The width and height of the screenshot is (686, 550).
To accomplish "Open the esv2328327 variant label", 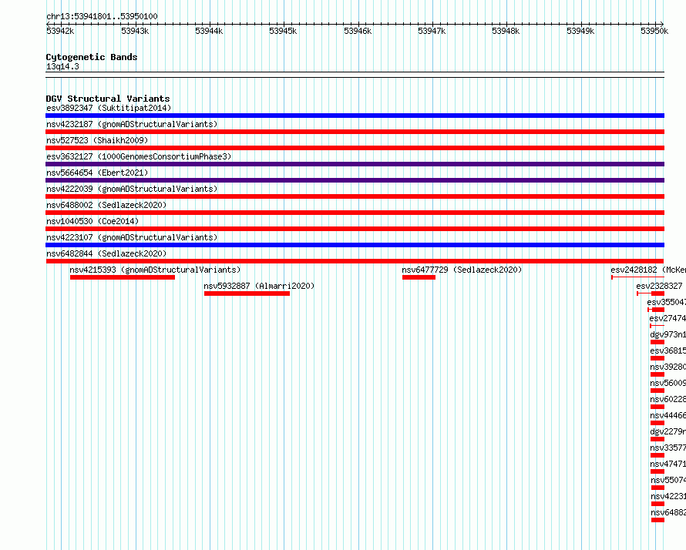I will click(659, 286).
